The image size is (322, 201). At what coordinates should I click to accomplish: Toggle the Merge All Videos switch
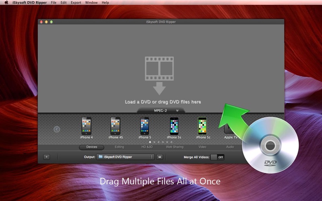pos(217,157)
